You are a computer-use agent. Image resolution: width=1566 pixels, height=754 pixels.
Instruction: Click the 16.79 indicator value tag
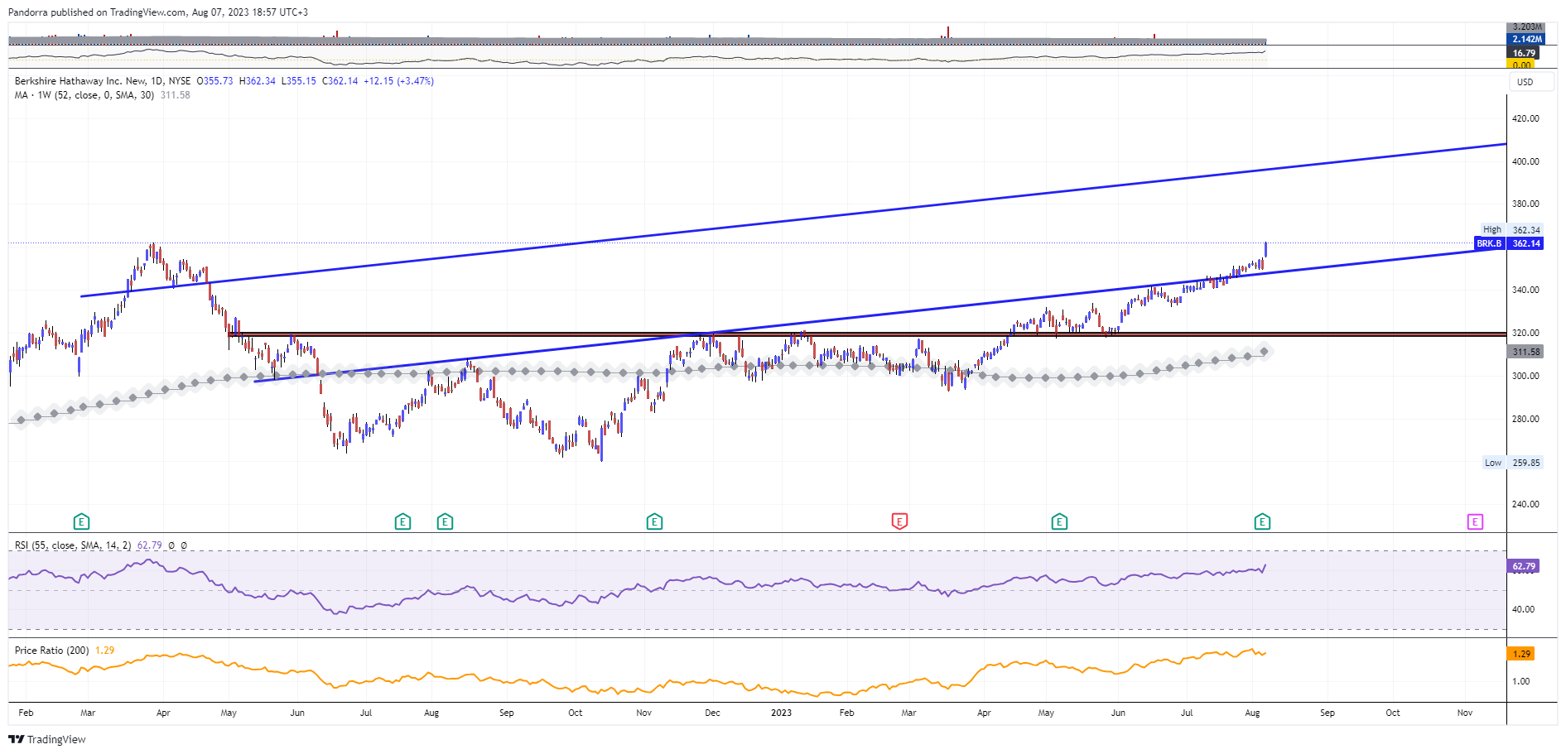click(1524, 53)
